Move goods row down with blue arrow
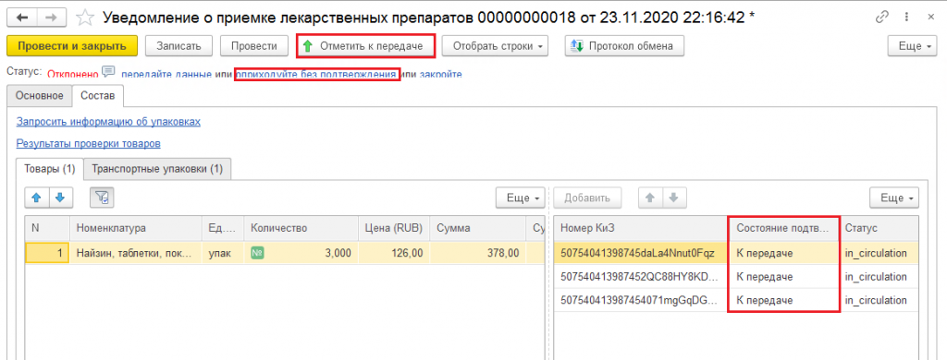 59,198
